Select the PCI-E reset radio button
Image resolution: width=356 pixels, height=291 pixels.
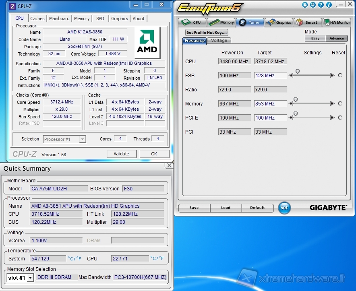point(340,118)
